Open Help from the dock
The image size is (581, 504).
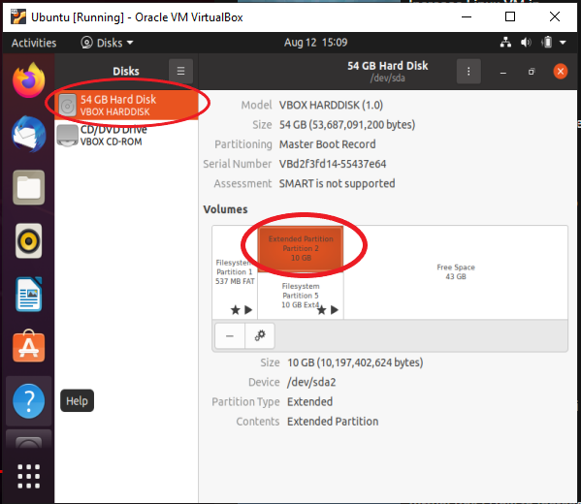[x=28, y=401]
